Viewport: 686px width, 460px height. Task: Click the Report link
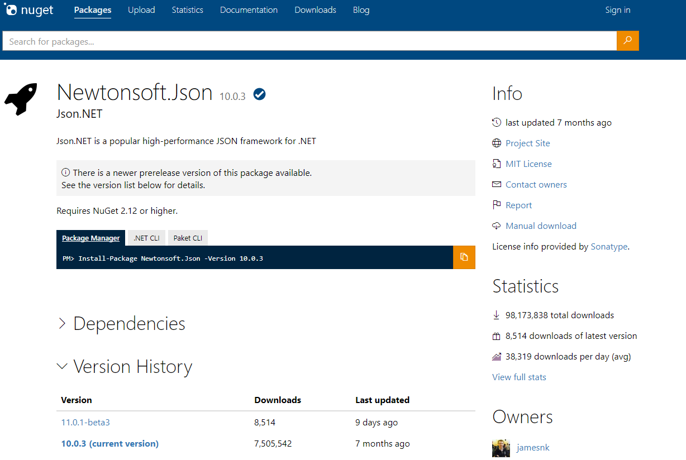point(519,205)
